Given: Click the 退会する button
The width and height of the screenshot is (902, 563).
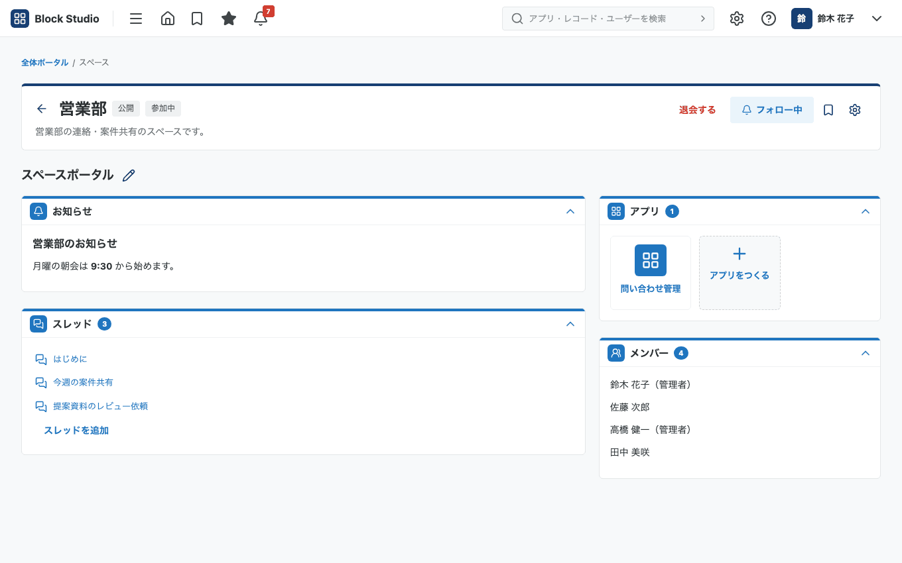Looking at the screenshot, I should (698, 110).
